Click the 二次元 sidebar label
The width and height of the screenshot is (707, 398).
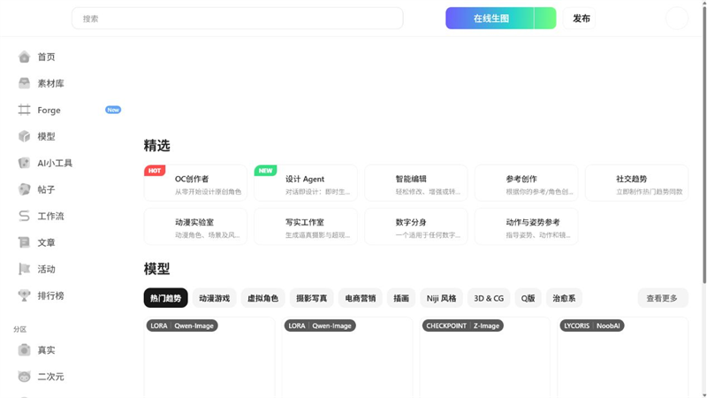click(x=50, y=377)
